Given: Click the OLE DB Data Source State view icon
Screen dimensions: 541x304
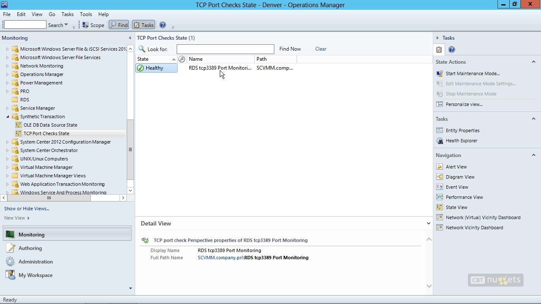Looking at the screenshot, I should tap(18, 125).
